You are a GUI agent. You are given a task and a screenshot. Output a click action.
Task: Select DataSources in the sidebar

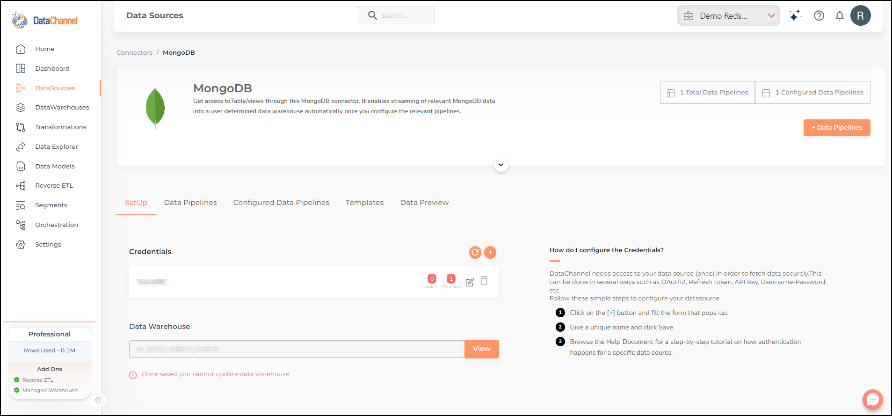(55, 88)
